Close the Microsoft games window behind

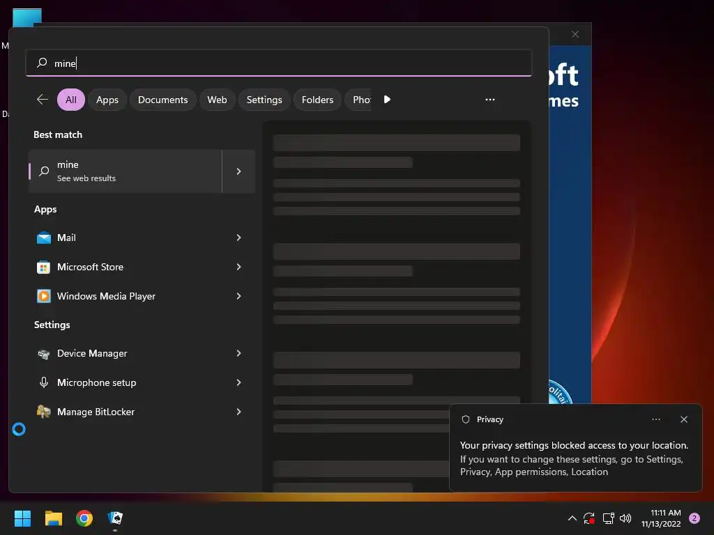[x=575, y=34]
